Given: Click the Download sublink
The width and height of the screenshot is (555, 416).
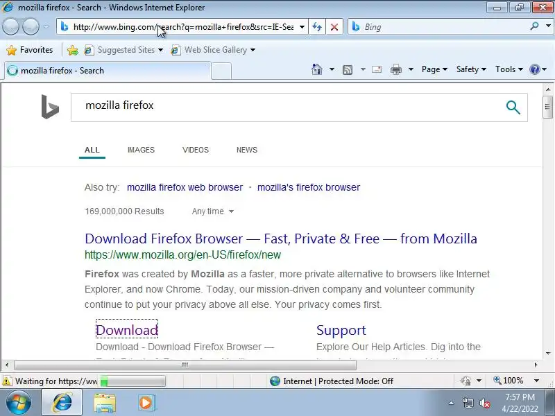Looking at the screenshot, I should pos(127,330).
